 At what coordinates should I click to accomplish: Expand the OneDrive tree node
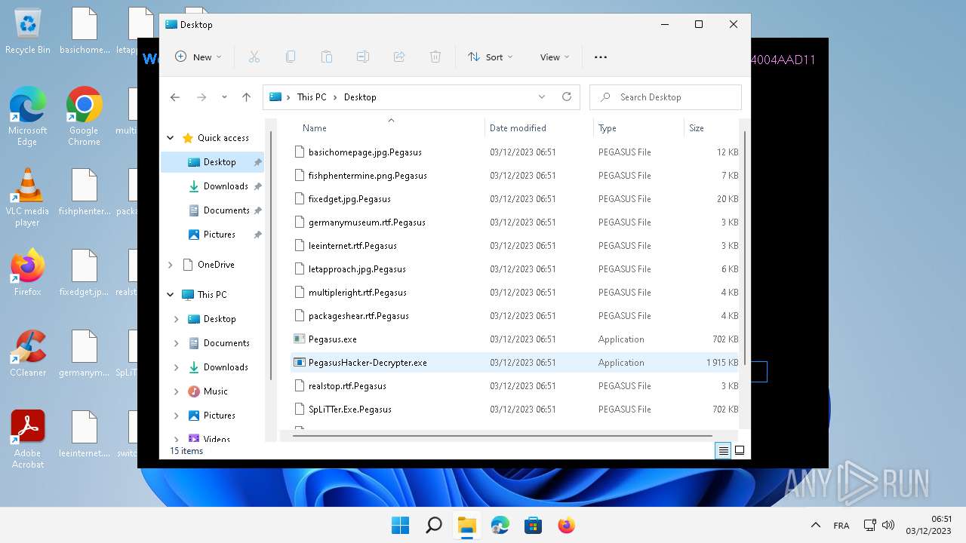(171, 265)
